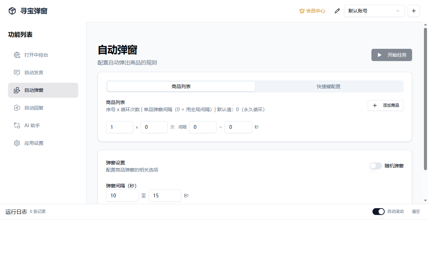428x258 pixels.
Task: Click the plus icon in 添加商品
Action: [x=375, y=105]
